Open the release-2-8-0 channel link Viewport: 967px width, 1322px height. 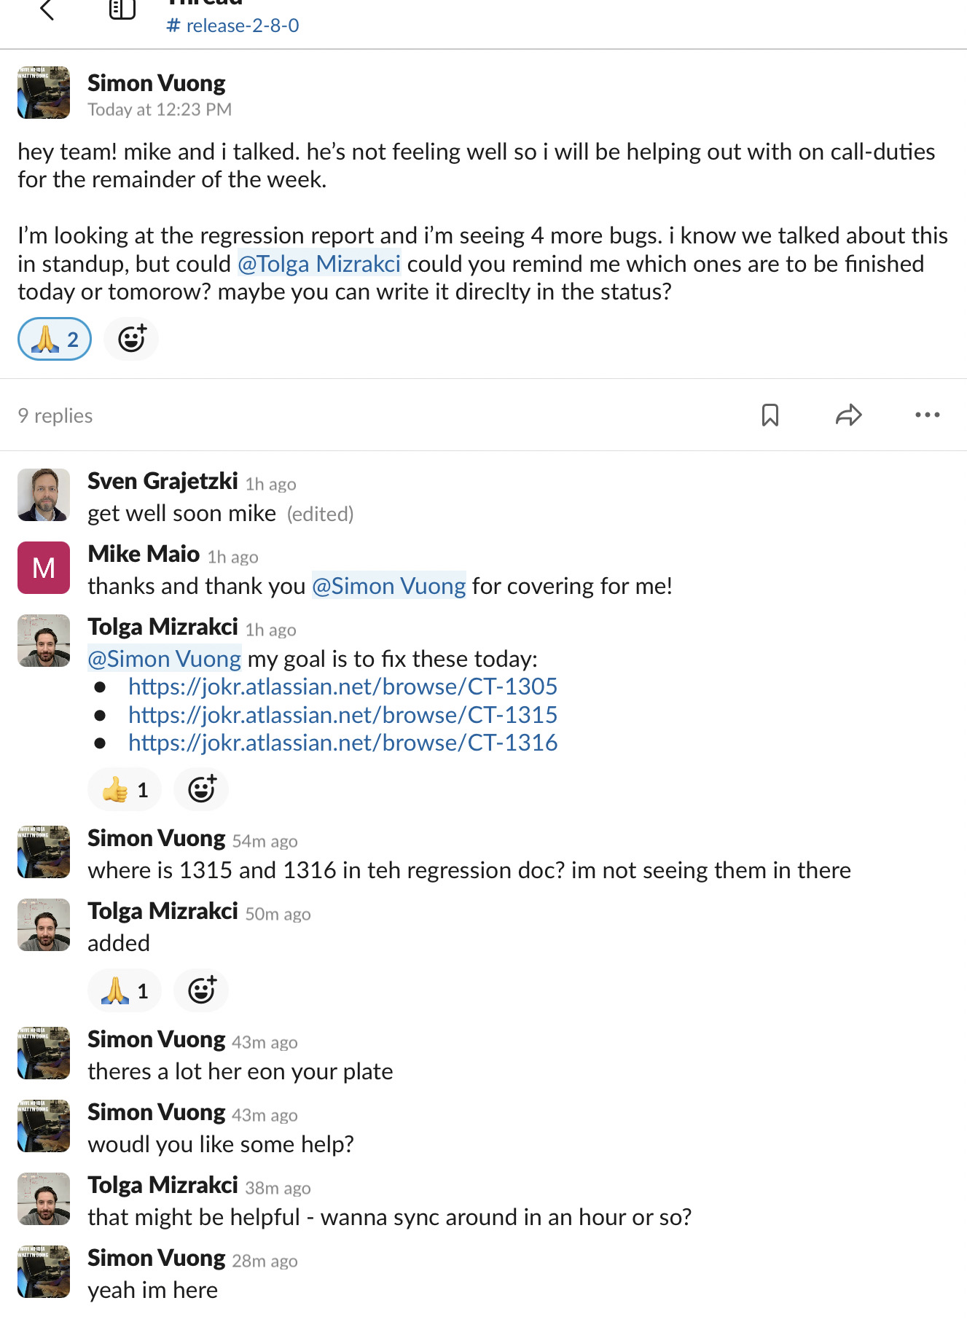click(x=233, y=26)
